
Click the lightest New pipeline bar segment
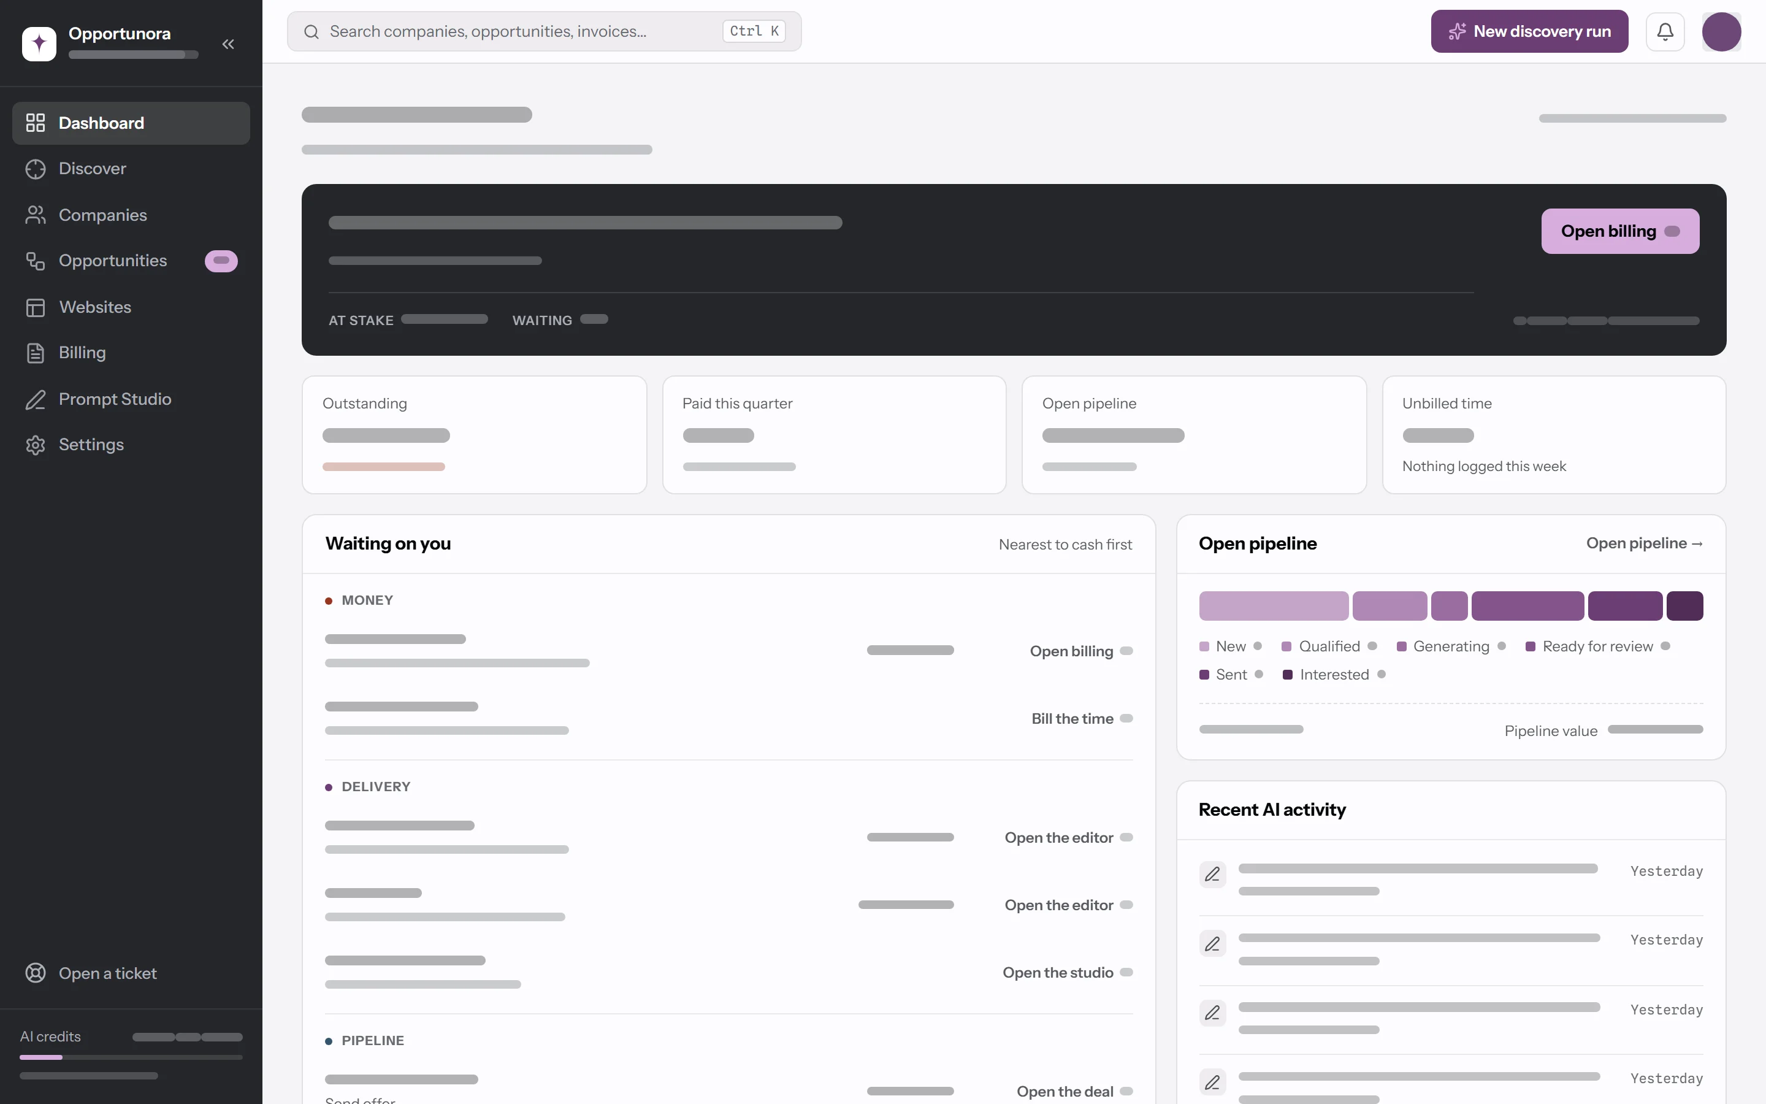click(1274, 606)
